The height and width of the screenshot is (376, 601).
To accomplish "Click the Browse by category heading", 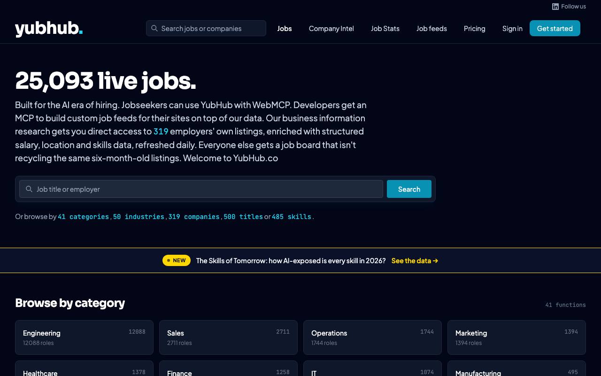I will 70,303.
